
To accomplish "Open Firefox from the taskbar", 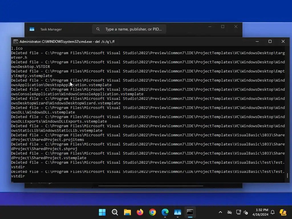I will pos(140,212).
